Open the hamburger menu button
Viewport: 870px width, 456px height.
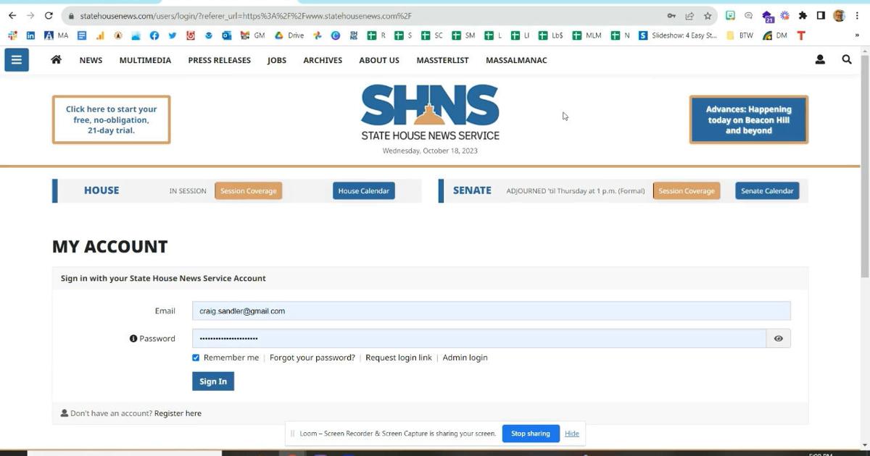pyautogui.click(x=16, y=60)
